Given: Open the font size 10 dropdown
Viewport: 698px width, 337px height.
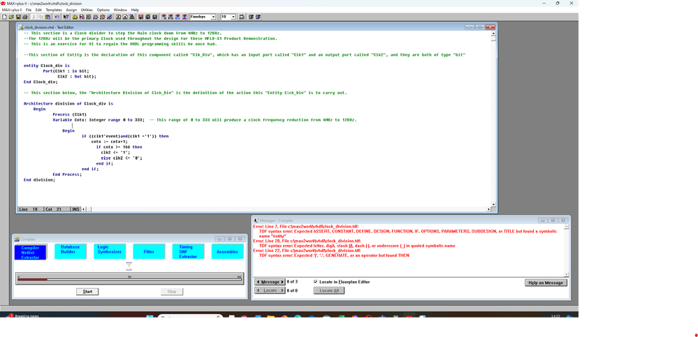Looking at the screenshot, I should pos(233,16).
